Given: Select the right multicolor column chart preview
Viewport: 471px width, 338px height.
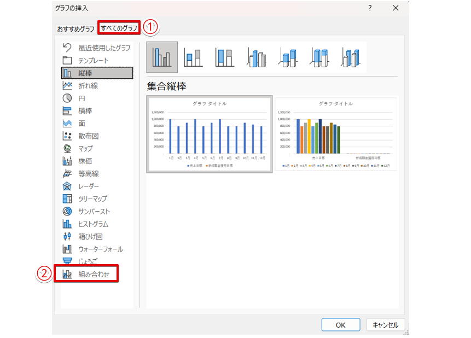Looking at the screenshot, I should click(x=335, y=135).
